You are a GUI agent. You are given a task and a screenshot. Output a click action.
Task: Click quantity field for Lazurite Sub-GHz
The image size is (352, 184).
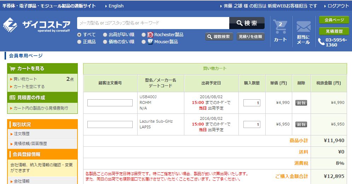tap(252, 124)
